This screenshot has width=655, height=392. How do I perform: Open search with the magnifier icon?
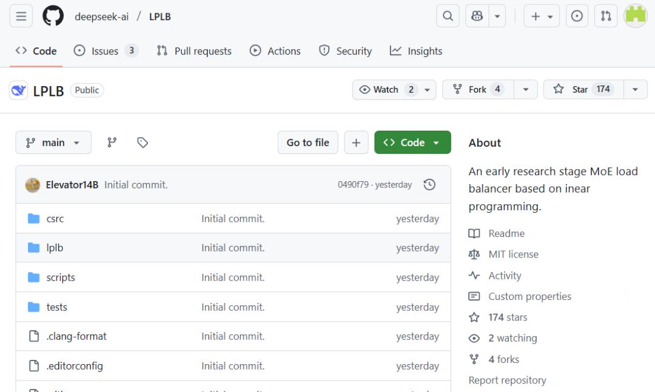448,16
